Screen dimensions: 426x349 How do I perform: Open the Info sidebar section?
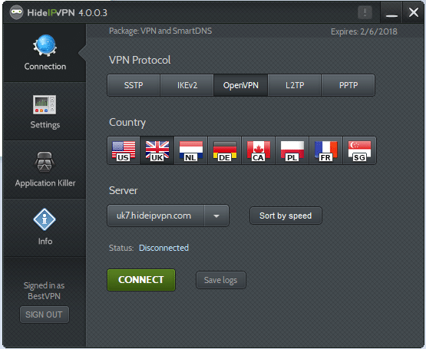click(45, 228)
